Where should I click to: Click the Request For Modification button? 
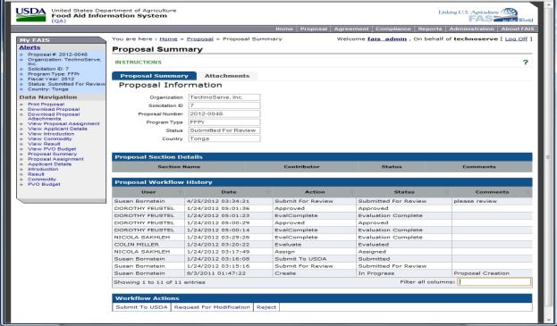click(x=212, y=307)
